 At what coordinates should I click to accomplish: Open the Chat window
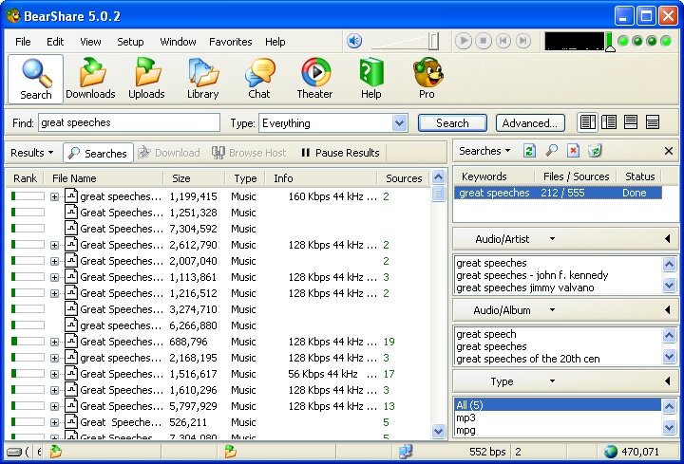[x=259, y=79]
